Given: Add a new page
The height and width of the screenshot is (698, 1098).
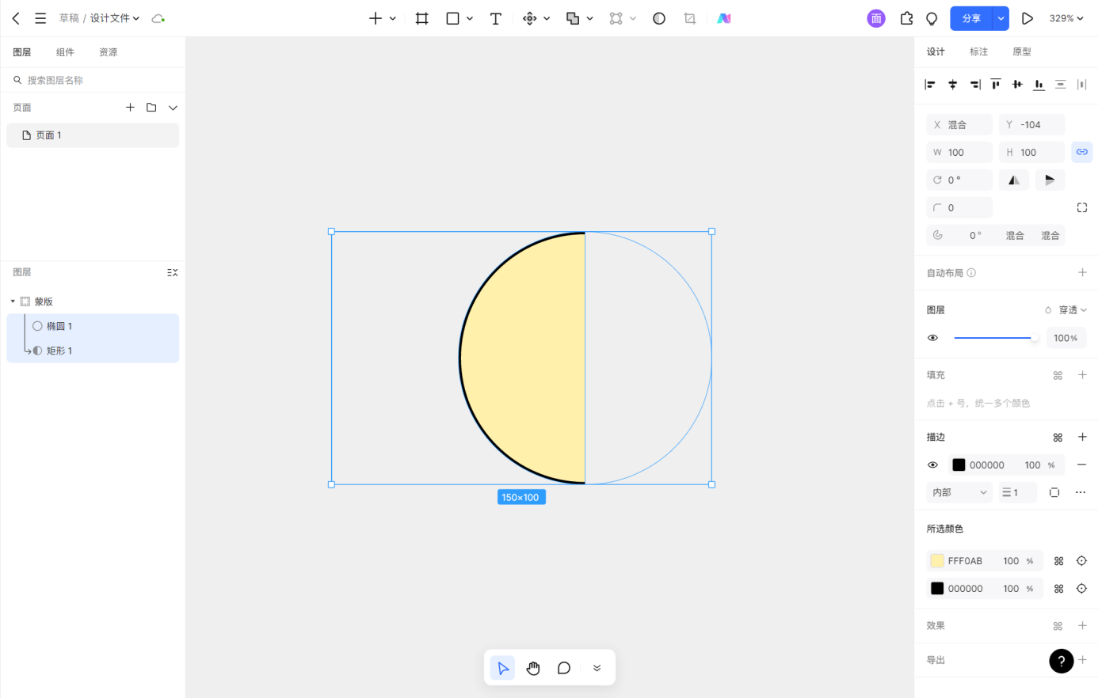Looking at the screenshot, I should tap(130, 107).
